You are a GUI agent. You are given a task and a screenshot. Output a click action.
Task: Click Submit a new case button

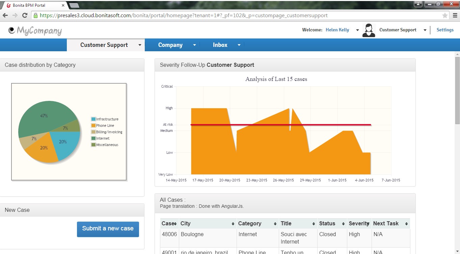coord(108,229)
